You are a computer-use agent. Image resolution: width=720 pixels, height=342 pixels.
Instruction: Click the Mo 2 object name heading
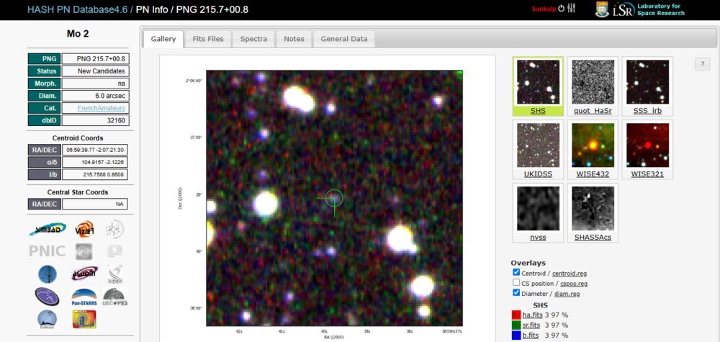pos(78,34)
